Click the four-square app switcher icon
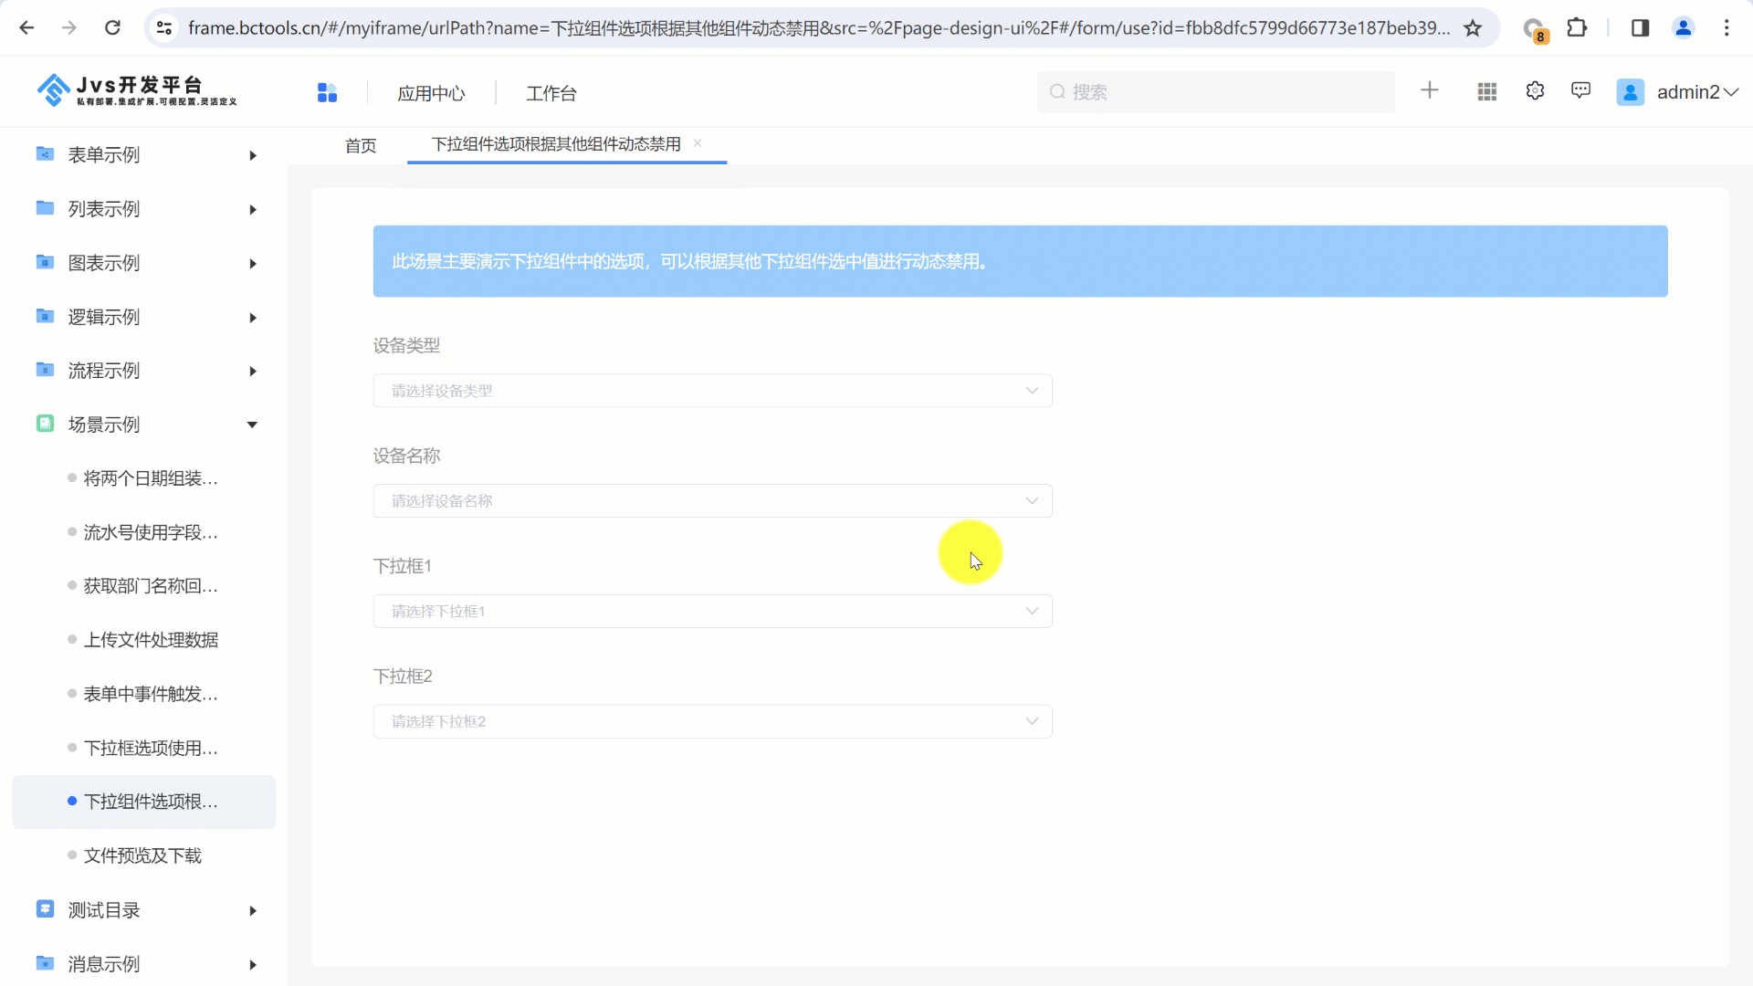 (327, 92)
